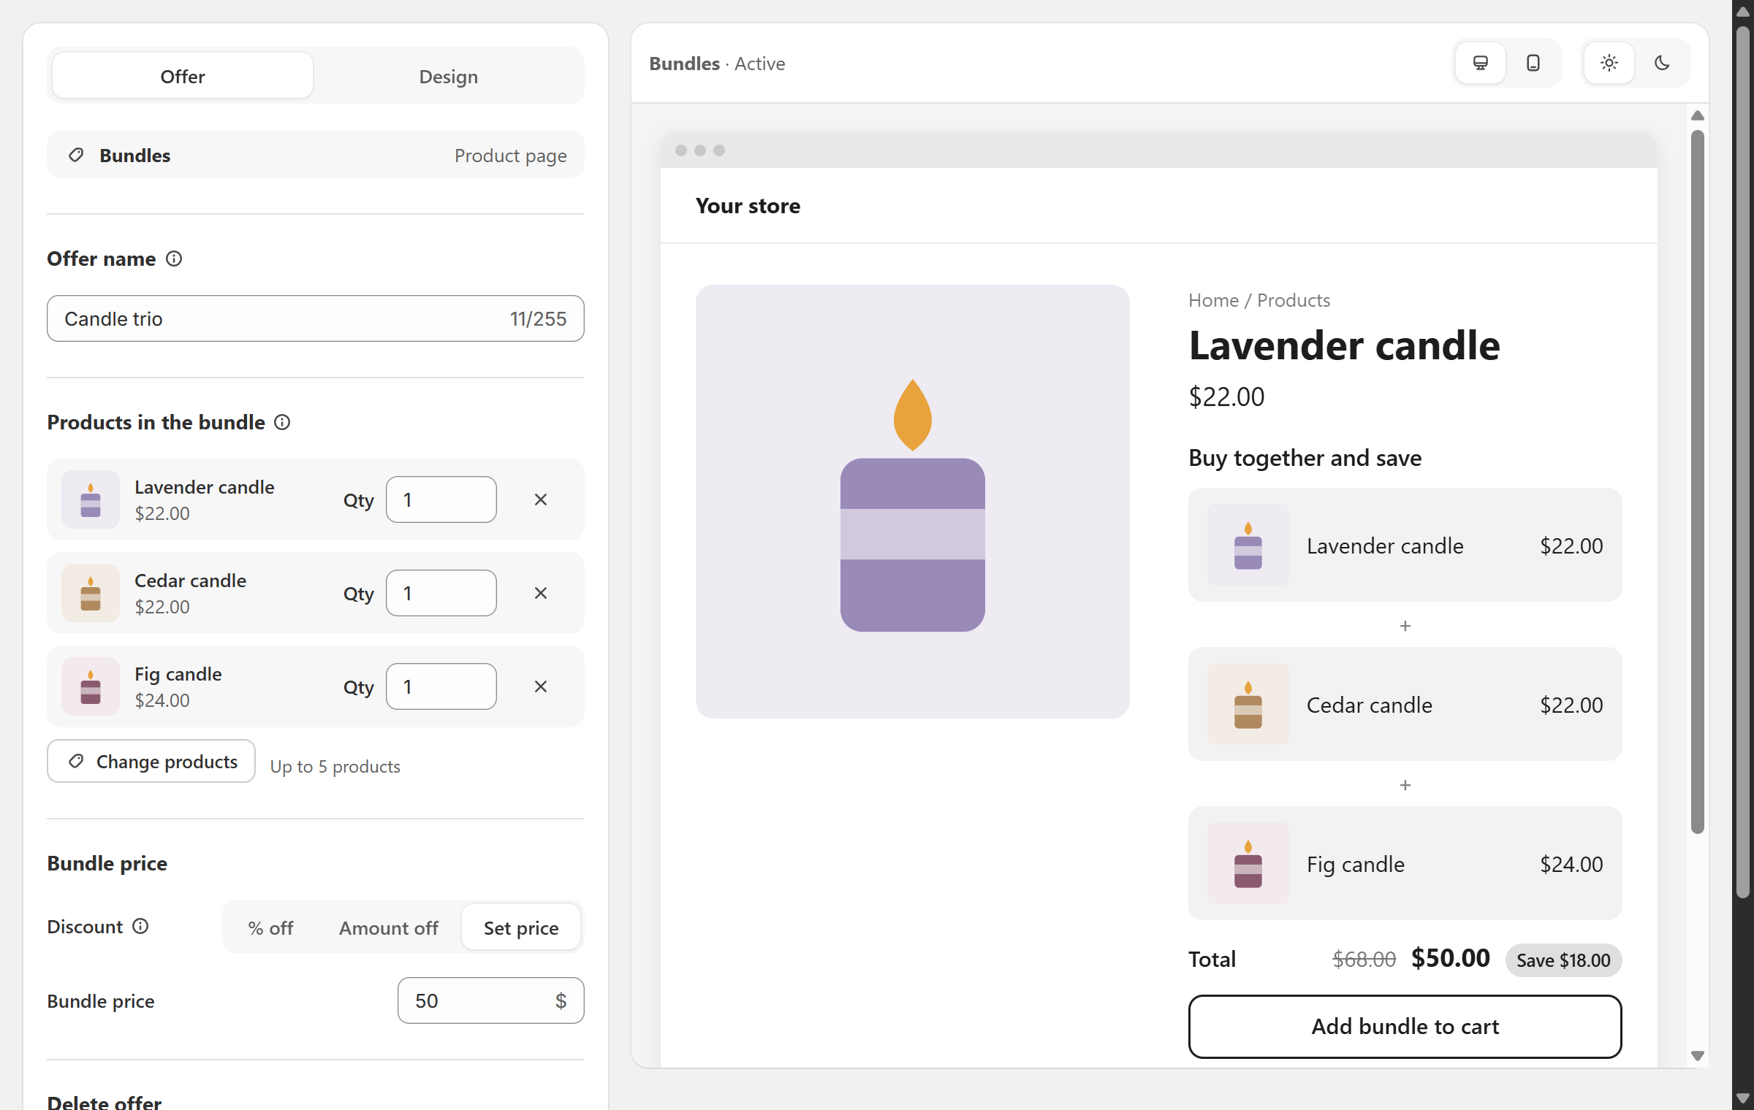Viewport: 1754px width, 1110px height.
Task: Focus the Bundle price amount field
Action: tap(491, 1000)
